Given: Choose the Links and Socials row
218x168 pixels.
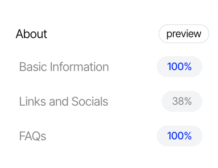Looking at the screenshot, I should (x=111, y=101).
